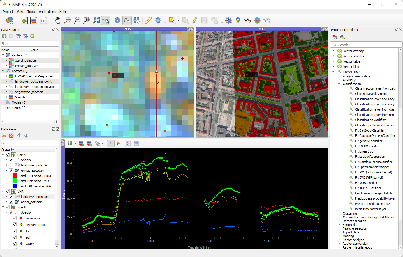Click the satellite icon in the toolbar

(x=267, y=20)
